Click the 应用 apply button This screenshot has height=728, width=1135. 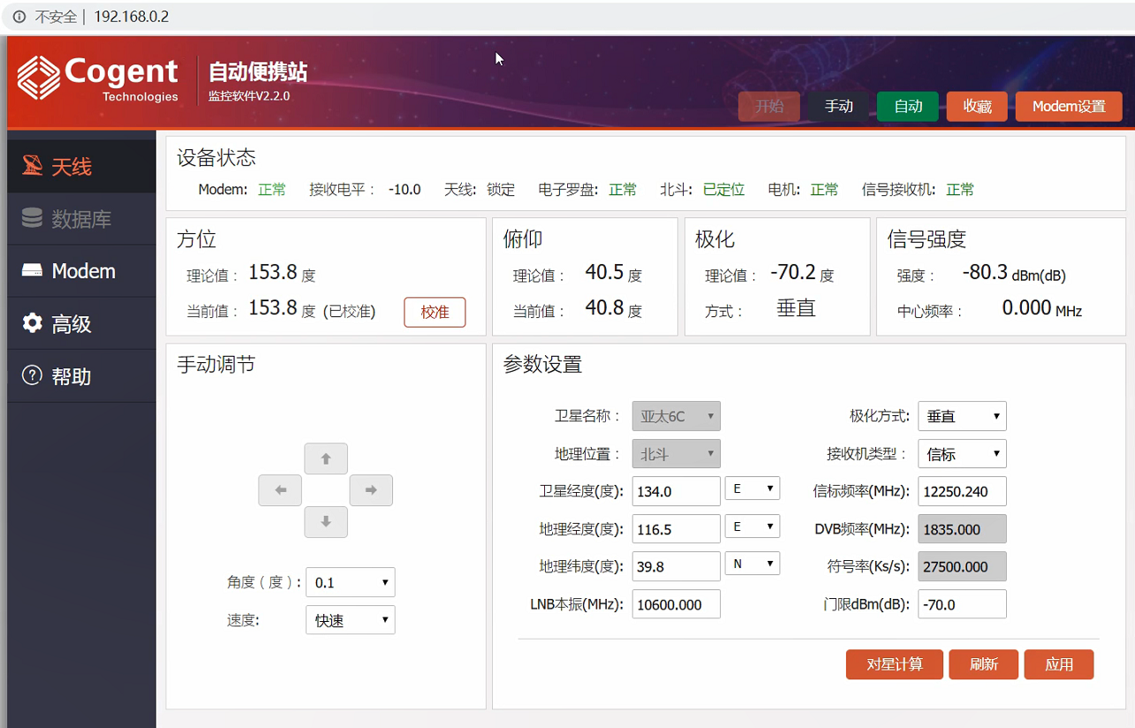(x=1059, y=664)
